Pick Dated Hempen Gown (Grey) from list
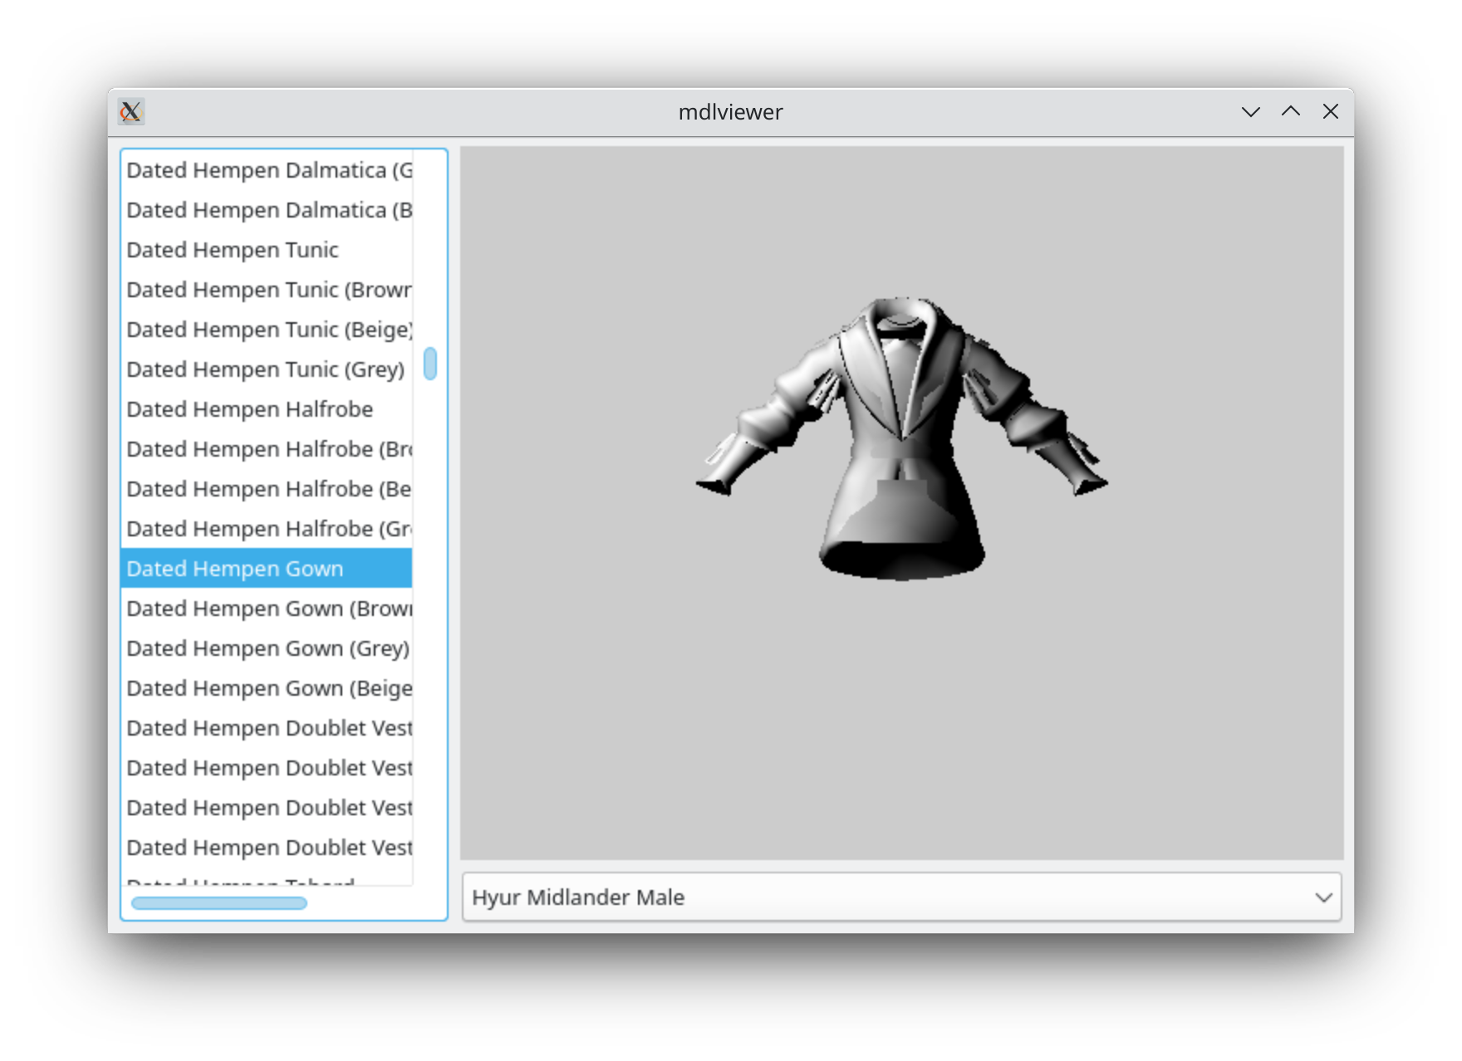Screen dimensions: 1462x1061 tap(267, 648)
